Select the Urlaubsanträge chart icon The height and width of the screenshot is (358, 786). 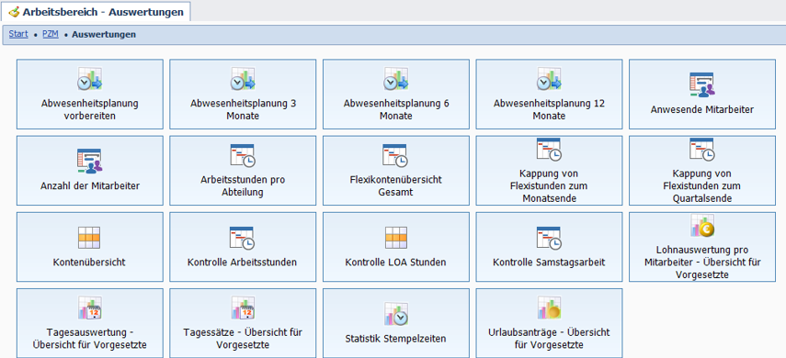point(549,308)
